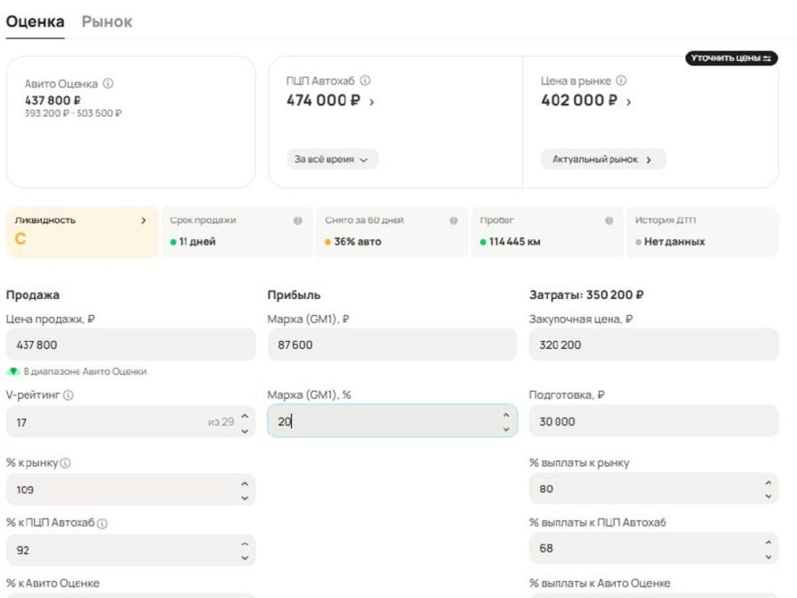Increase Маржа (GM1), % value
This screenshot has height=598, width=797.
point(506,415)
